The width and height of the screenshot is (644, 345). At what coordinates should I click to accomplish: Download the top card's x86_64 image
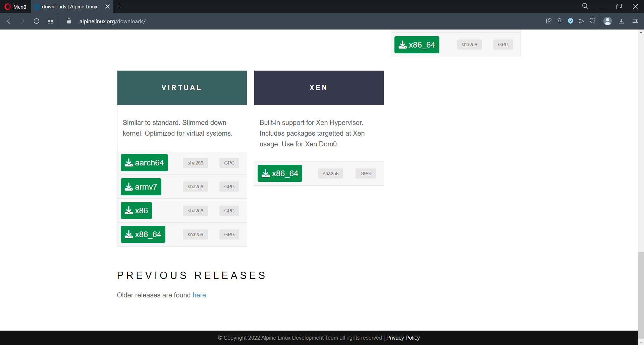click(x=417, y=45)
